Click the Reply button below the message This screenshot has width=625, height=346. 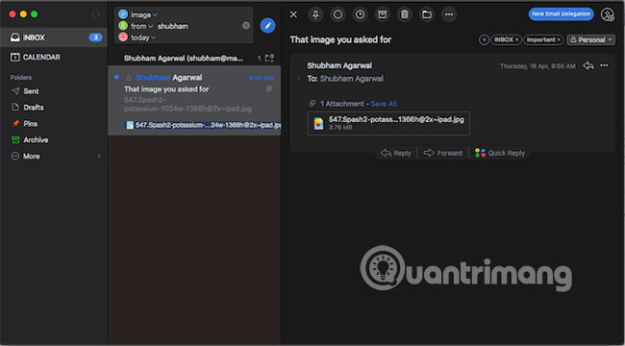point(396,153)
